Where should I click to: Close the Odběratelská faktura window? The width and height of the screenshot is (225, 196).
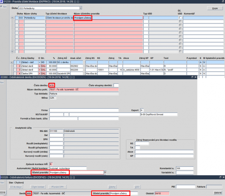(x=223, y=177)
